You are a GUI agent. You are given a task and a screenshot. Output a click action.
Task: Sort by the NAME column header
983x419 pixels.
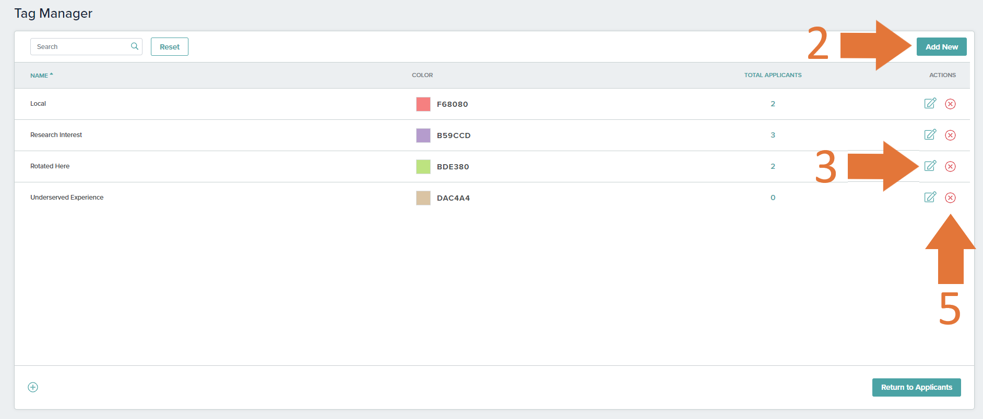42,76
